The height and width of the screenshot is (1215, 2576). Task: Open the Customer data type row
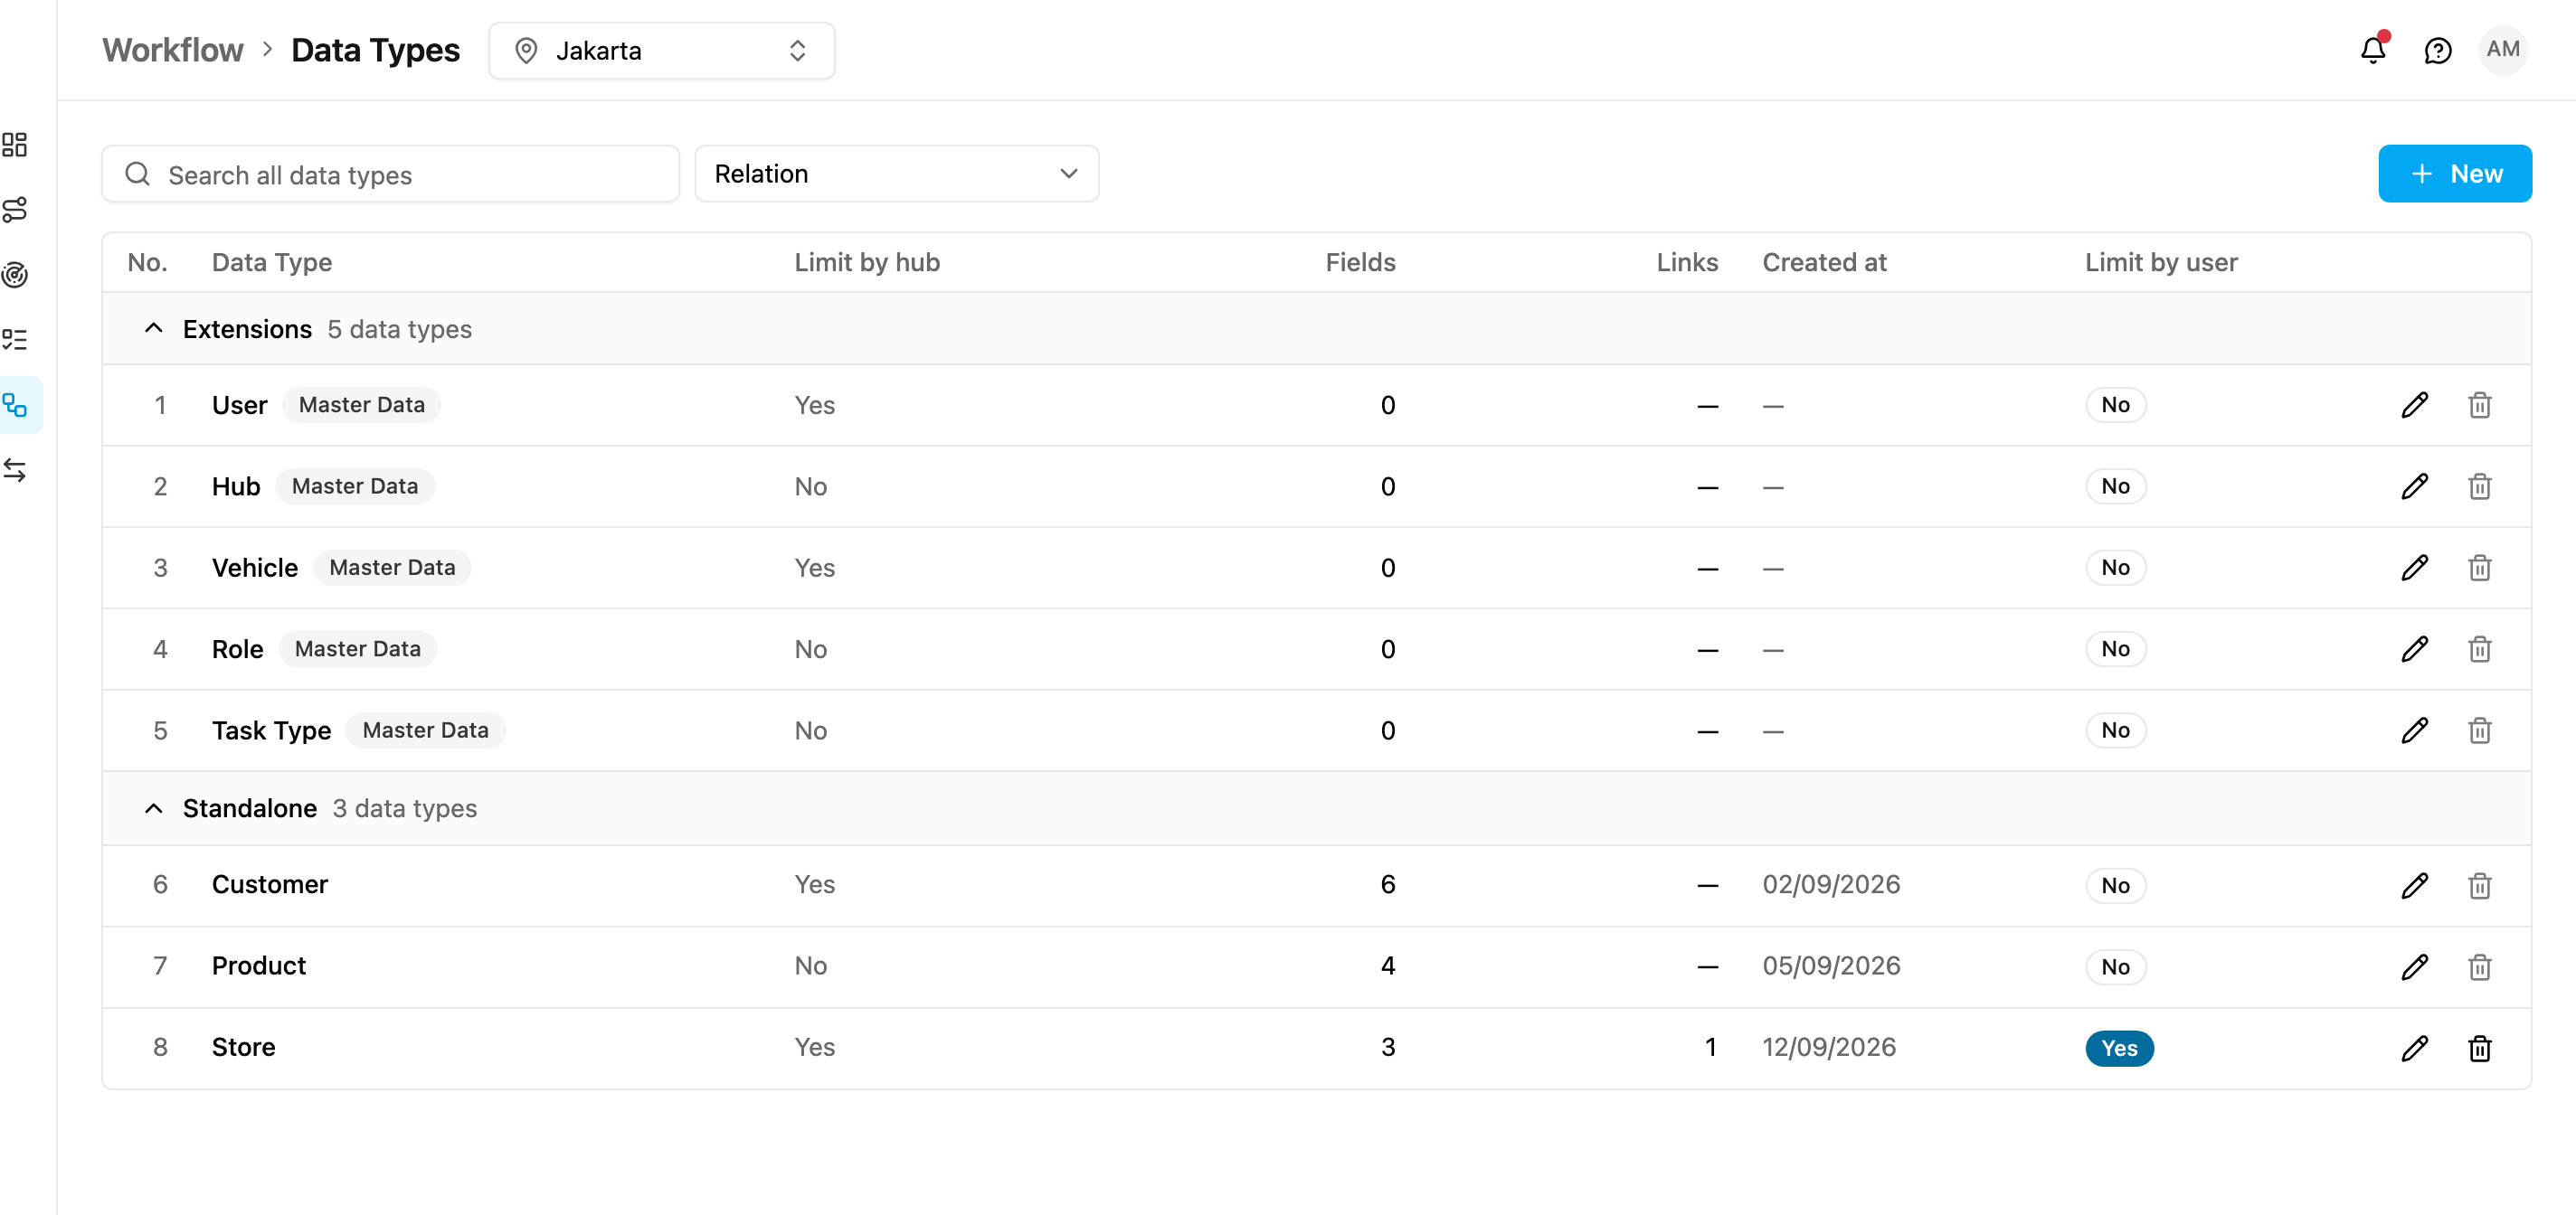1316,885
